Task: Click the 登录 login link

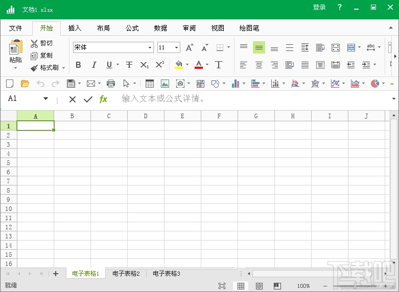Action: click(319, 7)
